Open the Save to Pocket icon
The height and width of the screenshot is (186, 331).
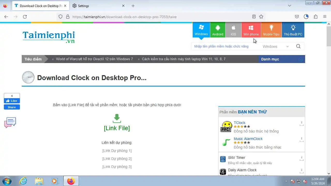click(297, 17)
